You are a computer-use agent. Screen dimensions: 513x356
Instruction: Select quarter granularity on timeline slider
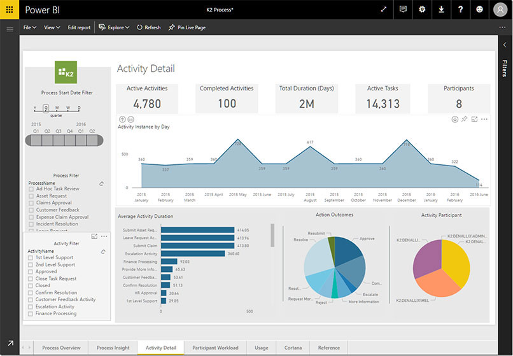click(46, 108)
